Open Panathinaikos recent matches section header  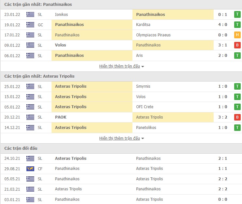tap(38, 5)
